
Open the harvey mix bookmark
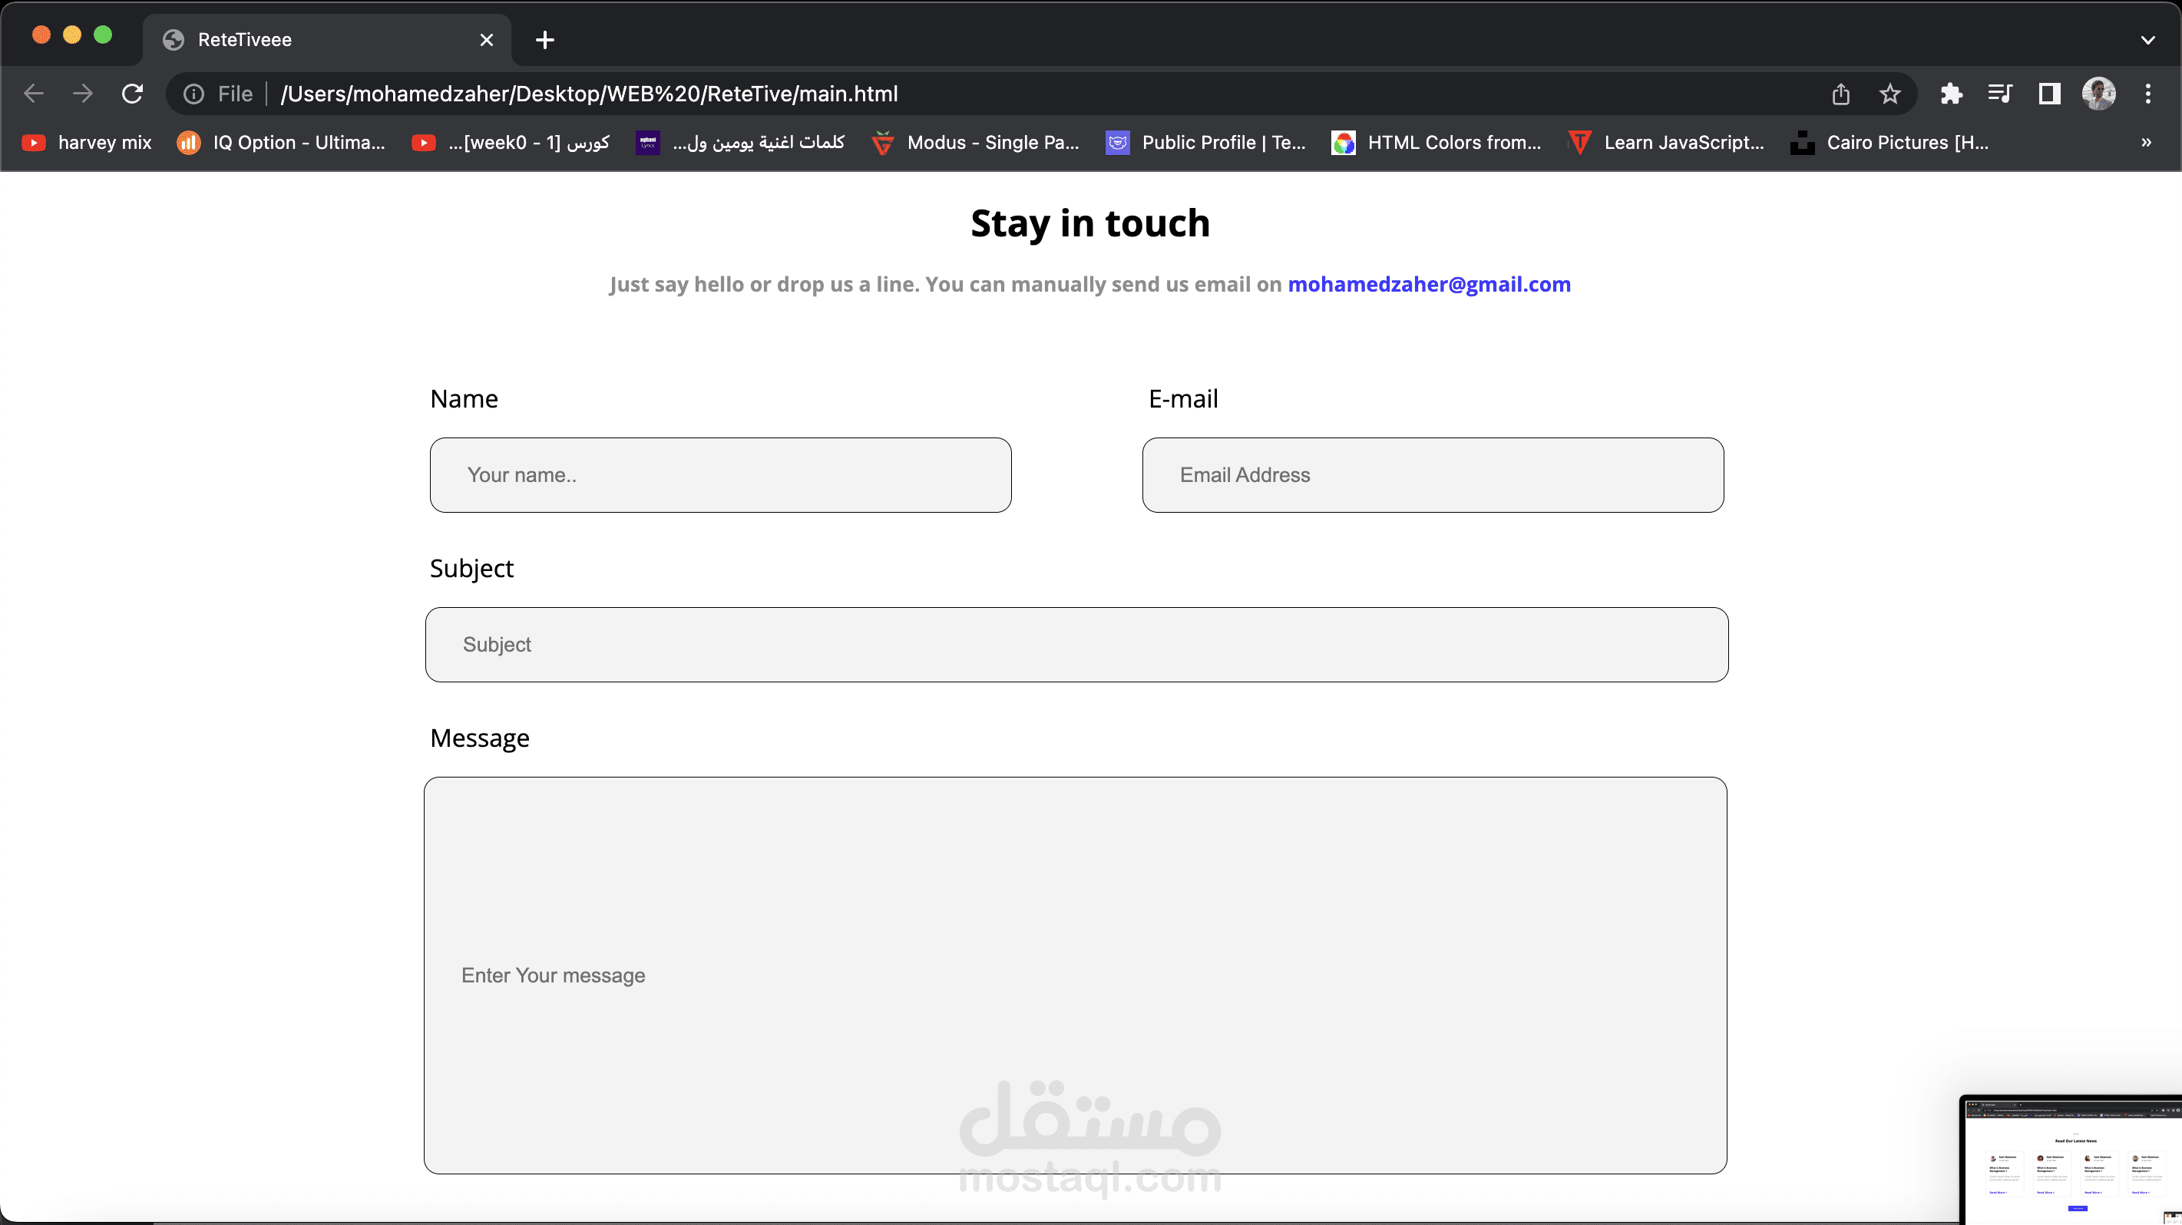[x=88, y=142]
